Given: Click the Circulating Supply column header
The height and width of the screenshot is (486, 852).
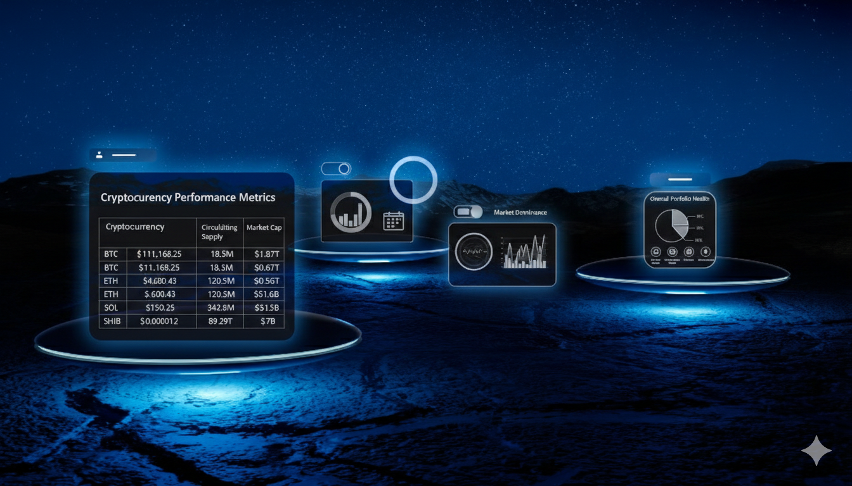Looking at the screenshot, I should click(x=219, y=232).
